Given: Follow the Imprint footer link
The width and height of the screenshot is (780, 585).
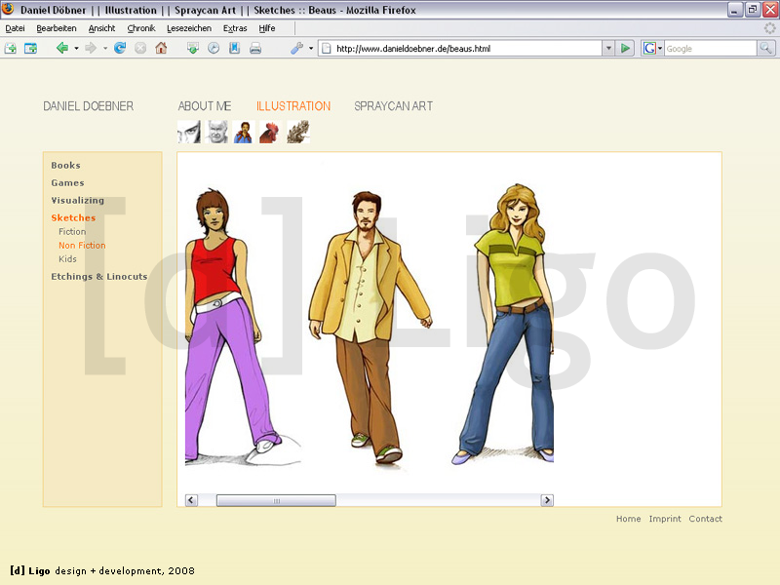Looking at the screenshot, I should [x=665, y=519].
